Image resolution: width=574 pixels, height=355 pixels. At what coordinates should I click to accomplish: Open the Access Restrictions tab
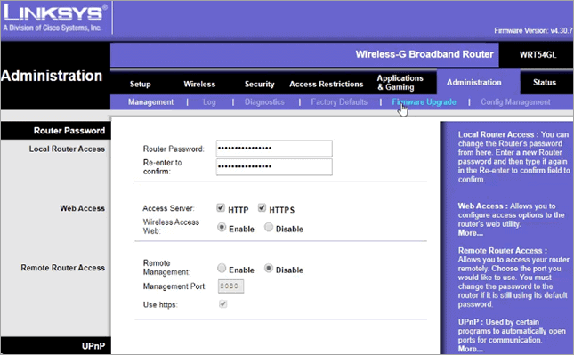327,84
